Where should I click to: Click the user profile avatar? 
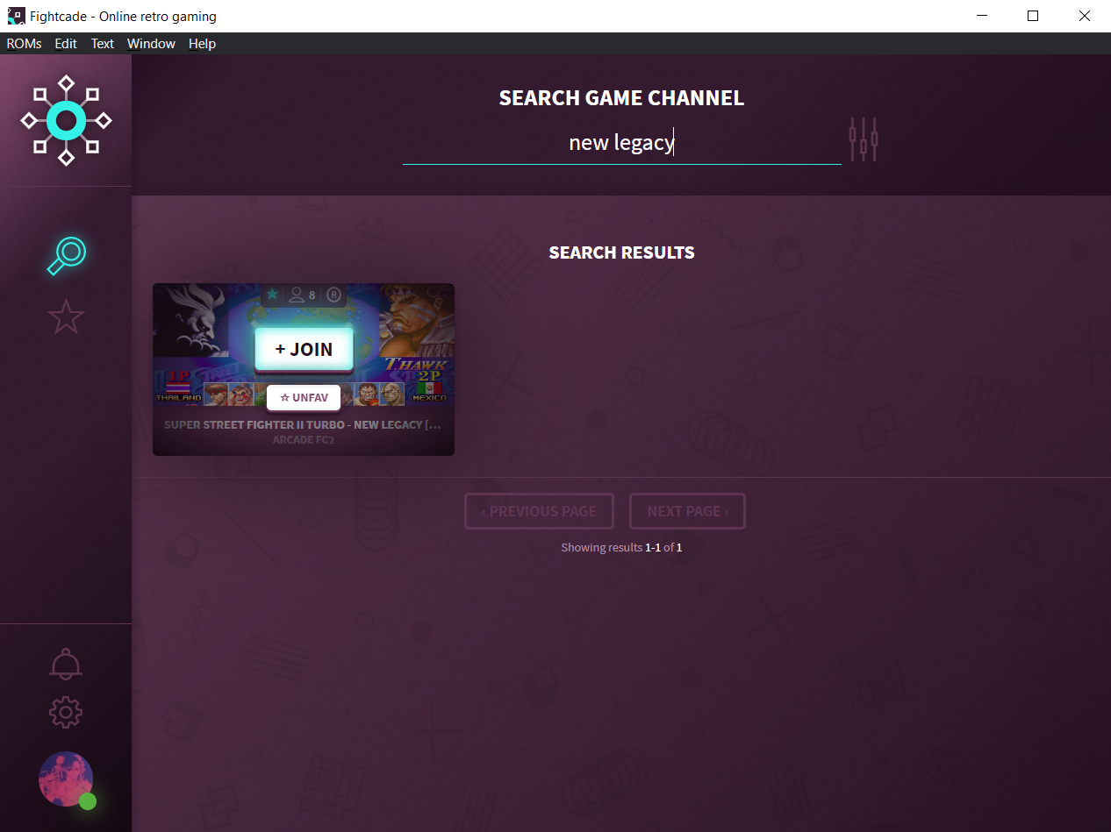pos(66,779)
